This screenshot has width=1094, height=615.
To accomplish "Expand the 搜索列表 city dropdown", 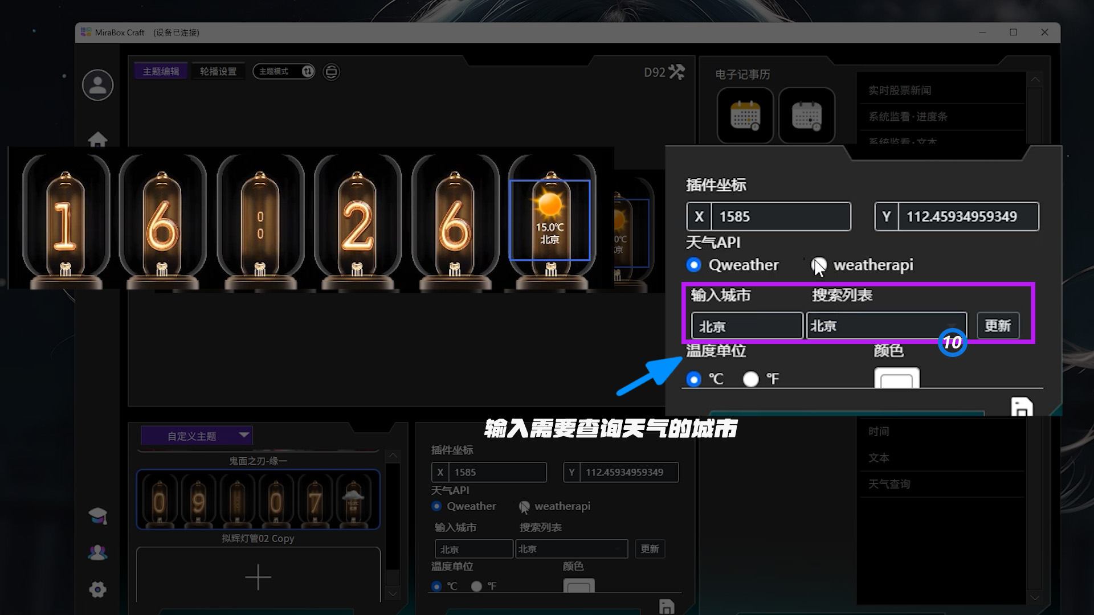I will click(x=886, y=326).
